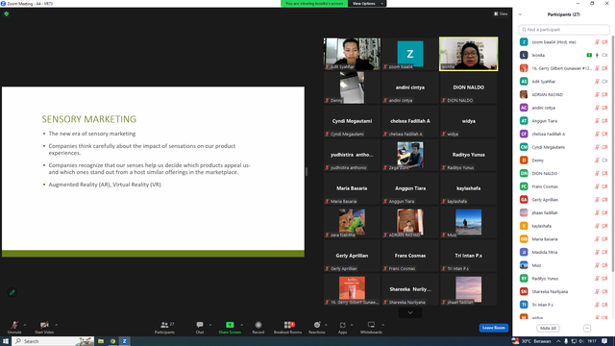Start Video from the meeting toolbar
The height and width of the screenshot is (346, 615).
(44, 325)
